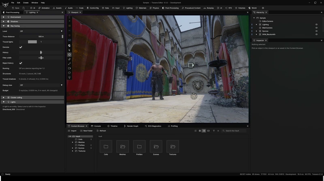Select the scale tool with diagonal arrow
Screen dimensions: 324x181
(x=69, y=64)
